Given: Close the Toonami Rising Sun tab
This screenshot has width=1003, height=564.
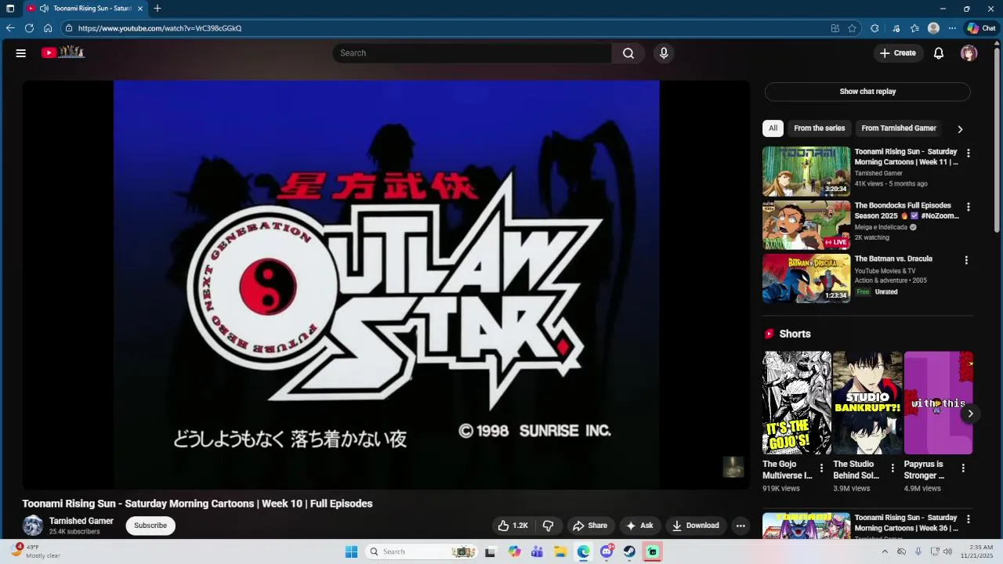Looking at the screenshot, I should point(140,9).
